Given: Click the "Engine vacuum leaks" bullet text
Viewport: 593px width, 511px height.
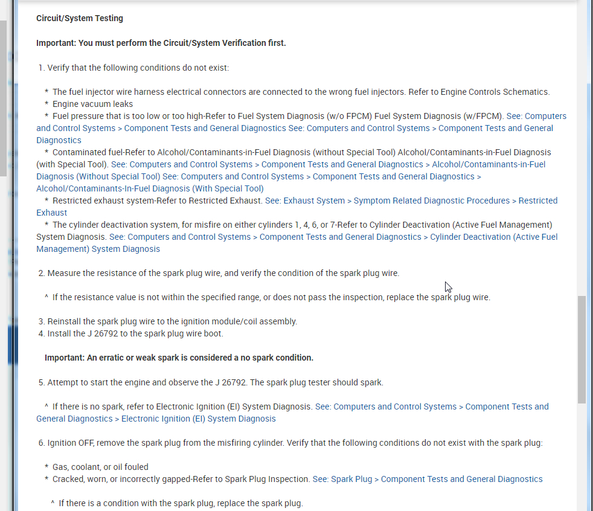Looking at the screenshot, I should tap(92, 104).
